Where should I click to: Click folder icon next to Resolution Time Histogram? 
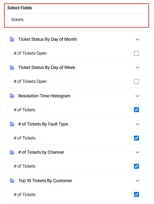[12, 96]
